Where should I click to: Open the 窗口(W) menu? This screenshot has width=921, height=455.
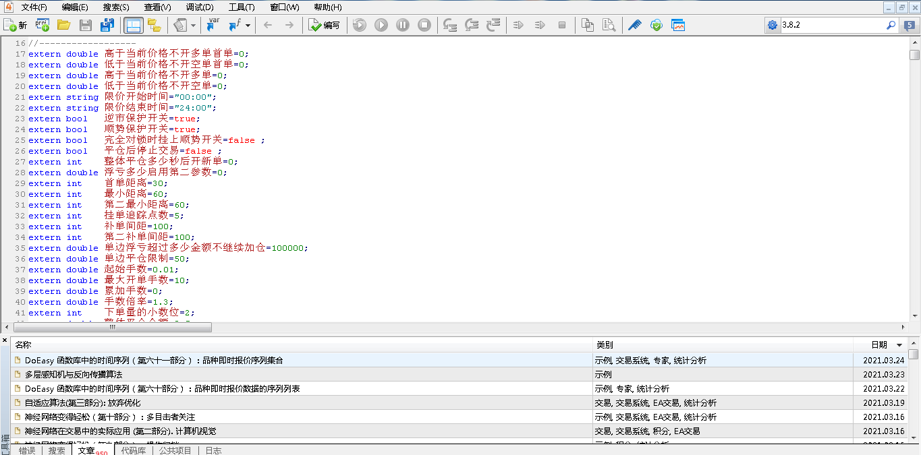tap(284, 7)
